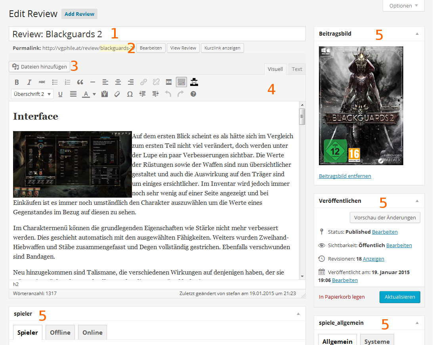Select the Offline tab in spieler
The image size is (433, 345).
[60, 332]
